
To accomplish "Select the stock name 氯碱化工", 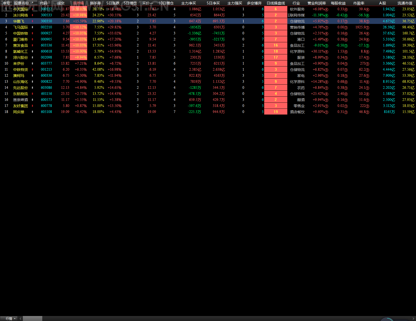I will [20, 51].
